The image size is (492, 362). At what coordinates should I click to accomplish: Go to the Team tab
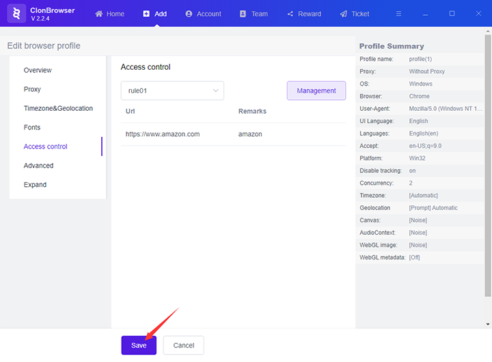pyautogui.click(x=254, y=14)
